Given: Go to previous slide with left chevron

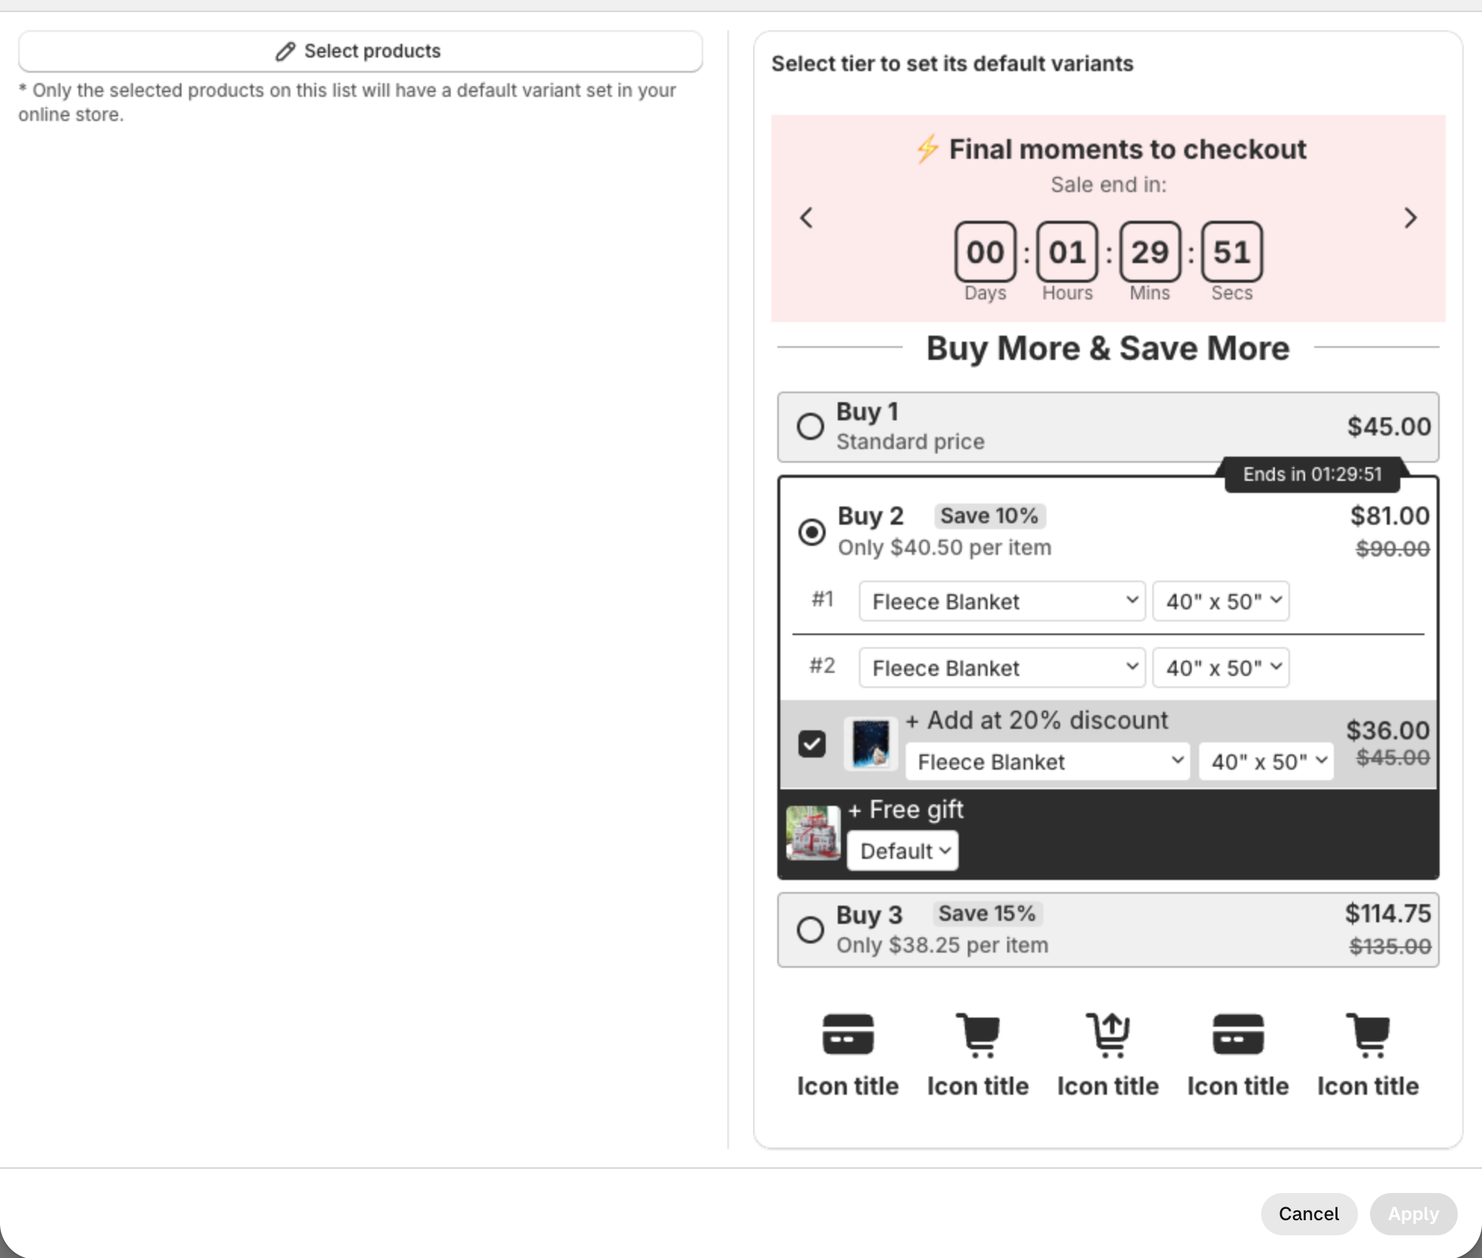Looking at the screenshot, I should [x=807, y=218].
